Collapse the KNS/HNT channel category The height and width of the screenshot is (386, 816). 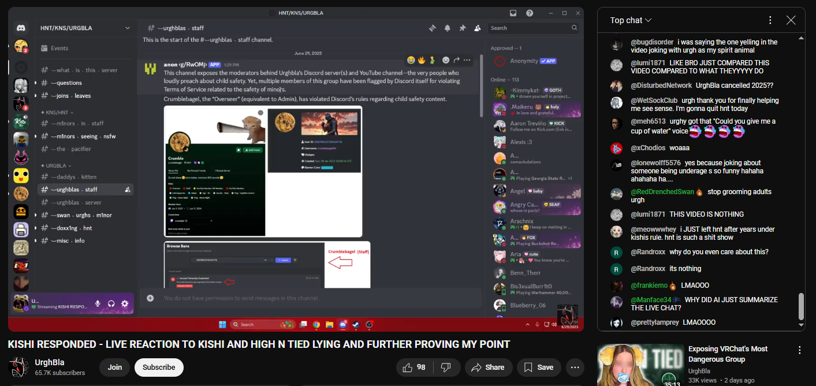coord(57,112)
